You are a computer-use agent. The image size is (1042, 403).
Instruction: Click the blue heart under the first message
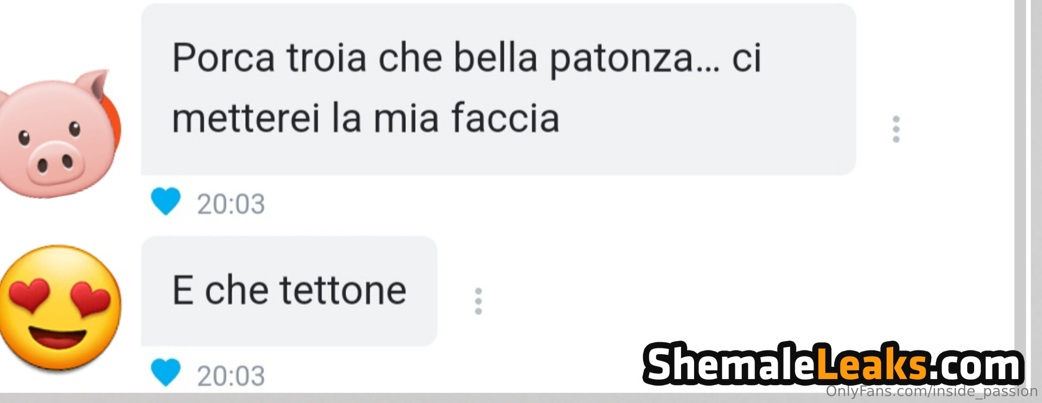(x=166, y=201)
